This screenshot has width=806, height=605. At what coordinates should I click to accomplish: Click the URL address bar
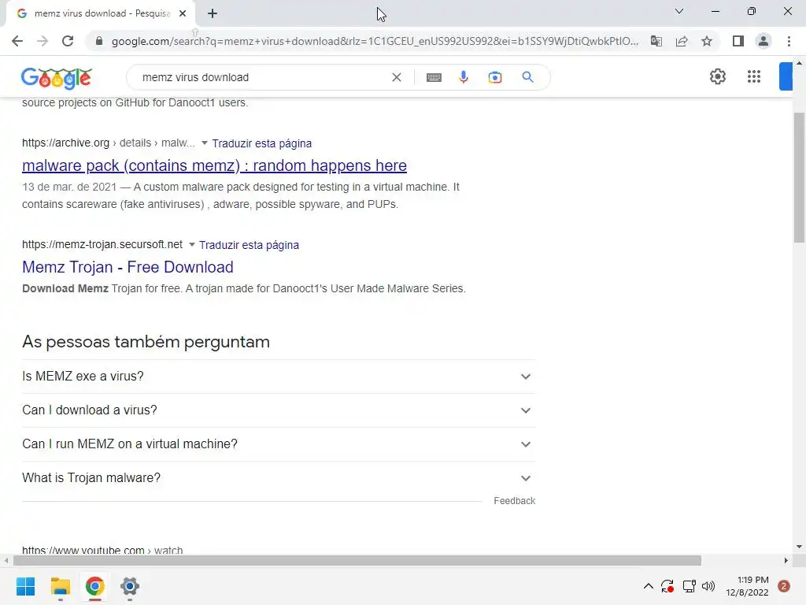click(375, 41)
